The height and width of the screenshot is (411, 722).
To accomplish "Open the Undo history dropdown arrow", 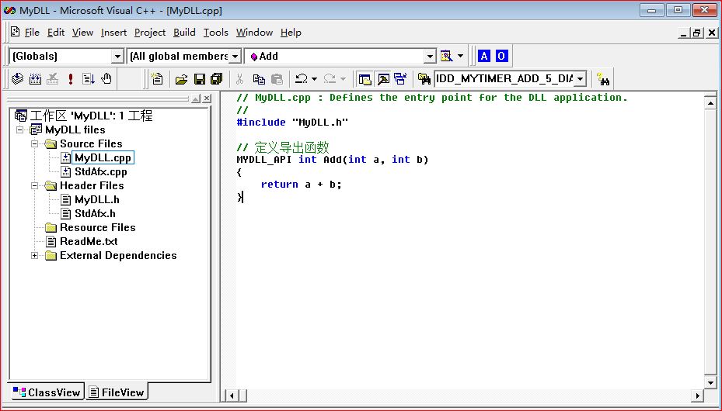I will [x=314, y=79].
